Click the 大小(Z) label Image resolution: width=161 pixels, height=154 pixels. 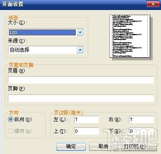point(17,22)
